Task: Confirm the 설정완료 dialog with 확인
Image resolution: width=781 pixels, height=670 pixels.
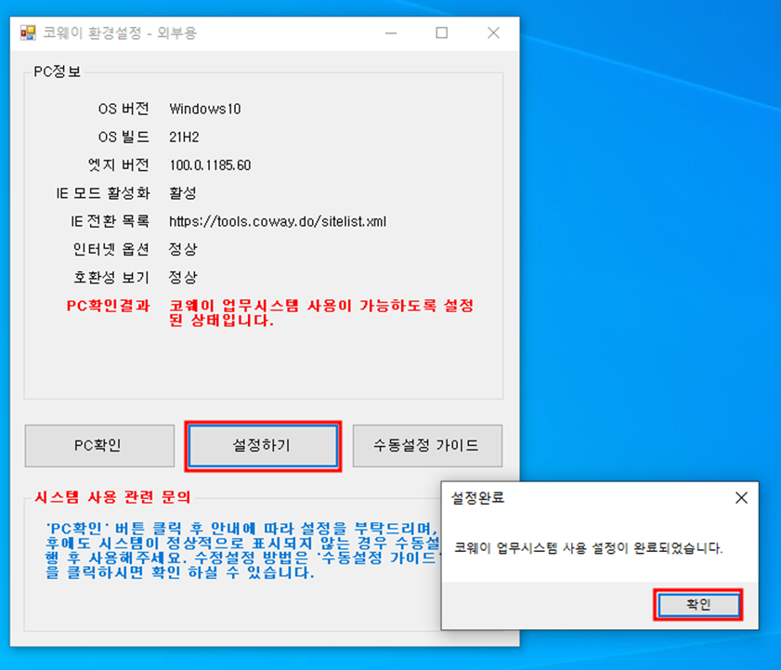Action: pyautogui.click(x=698, y=605)
